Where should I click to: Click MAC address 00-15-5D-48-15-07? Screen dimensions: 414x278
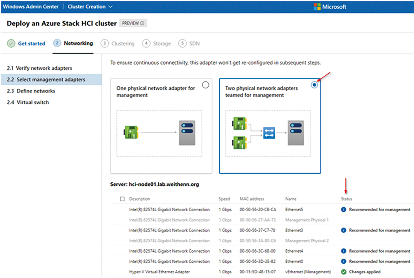(257, 272)
